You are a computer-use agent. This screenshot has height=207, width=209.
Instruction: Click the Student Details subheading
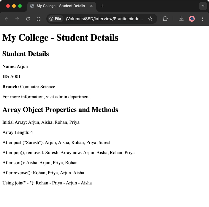26,54
